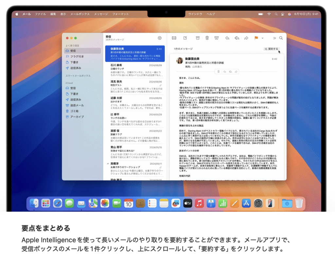This screenshot has width=335, height=259.
Task: Open the 迷惑メール mailbox
Action: (82, 105)
